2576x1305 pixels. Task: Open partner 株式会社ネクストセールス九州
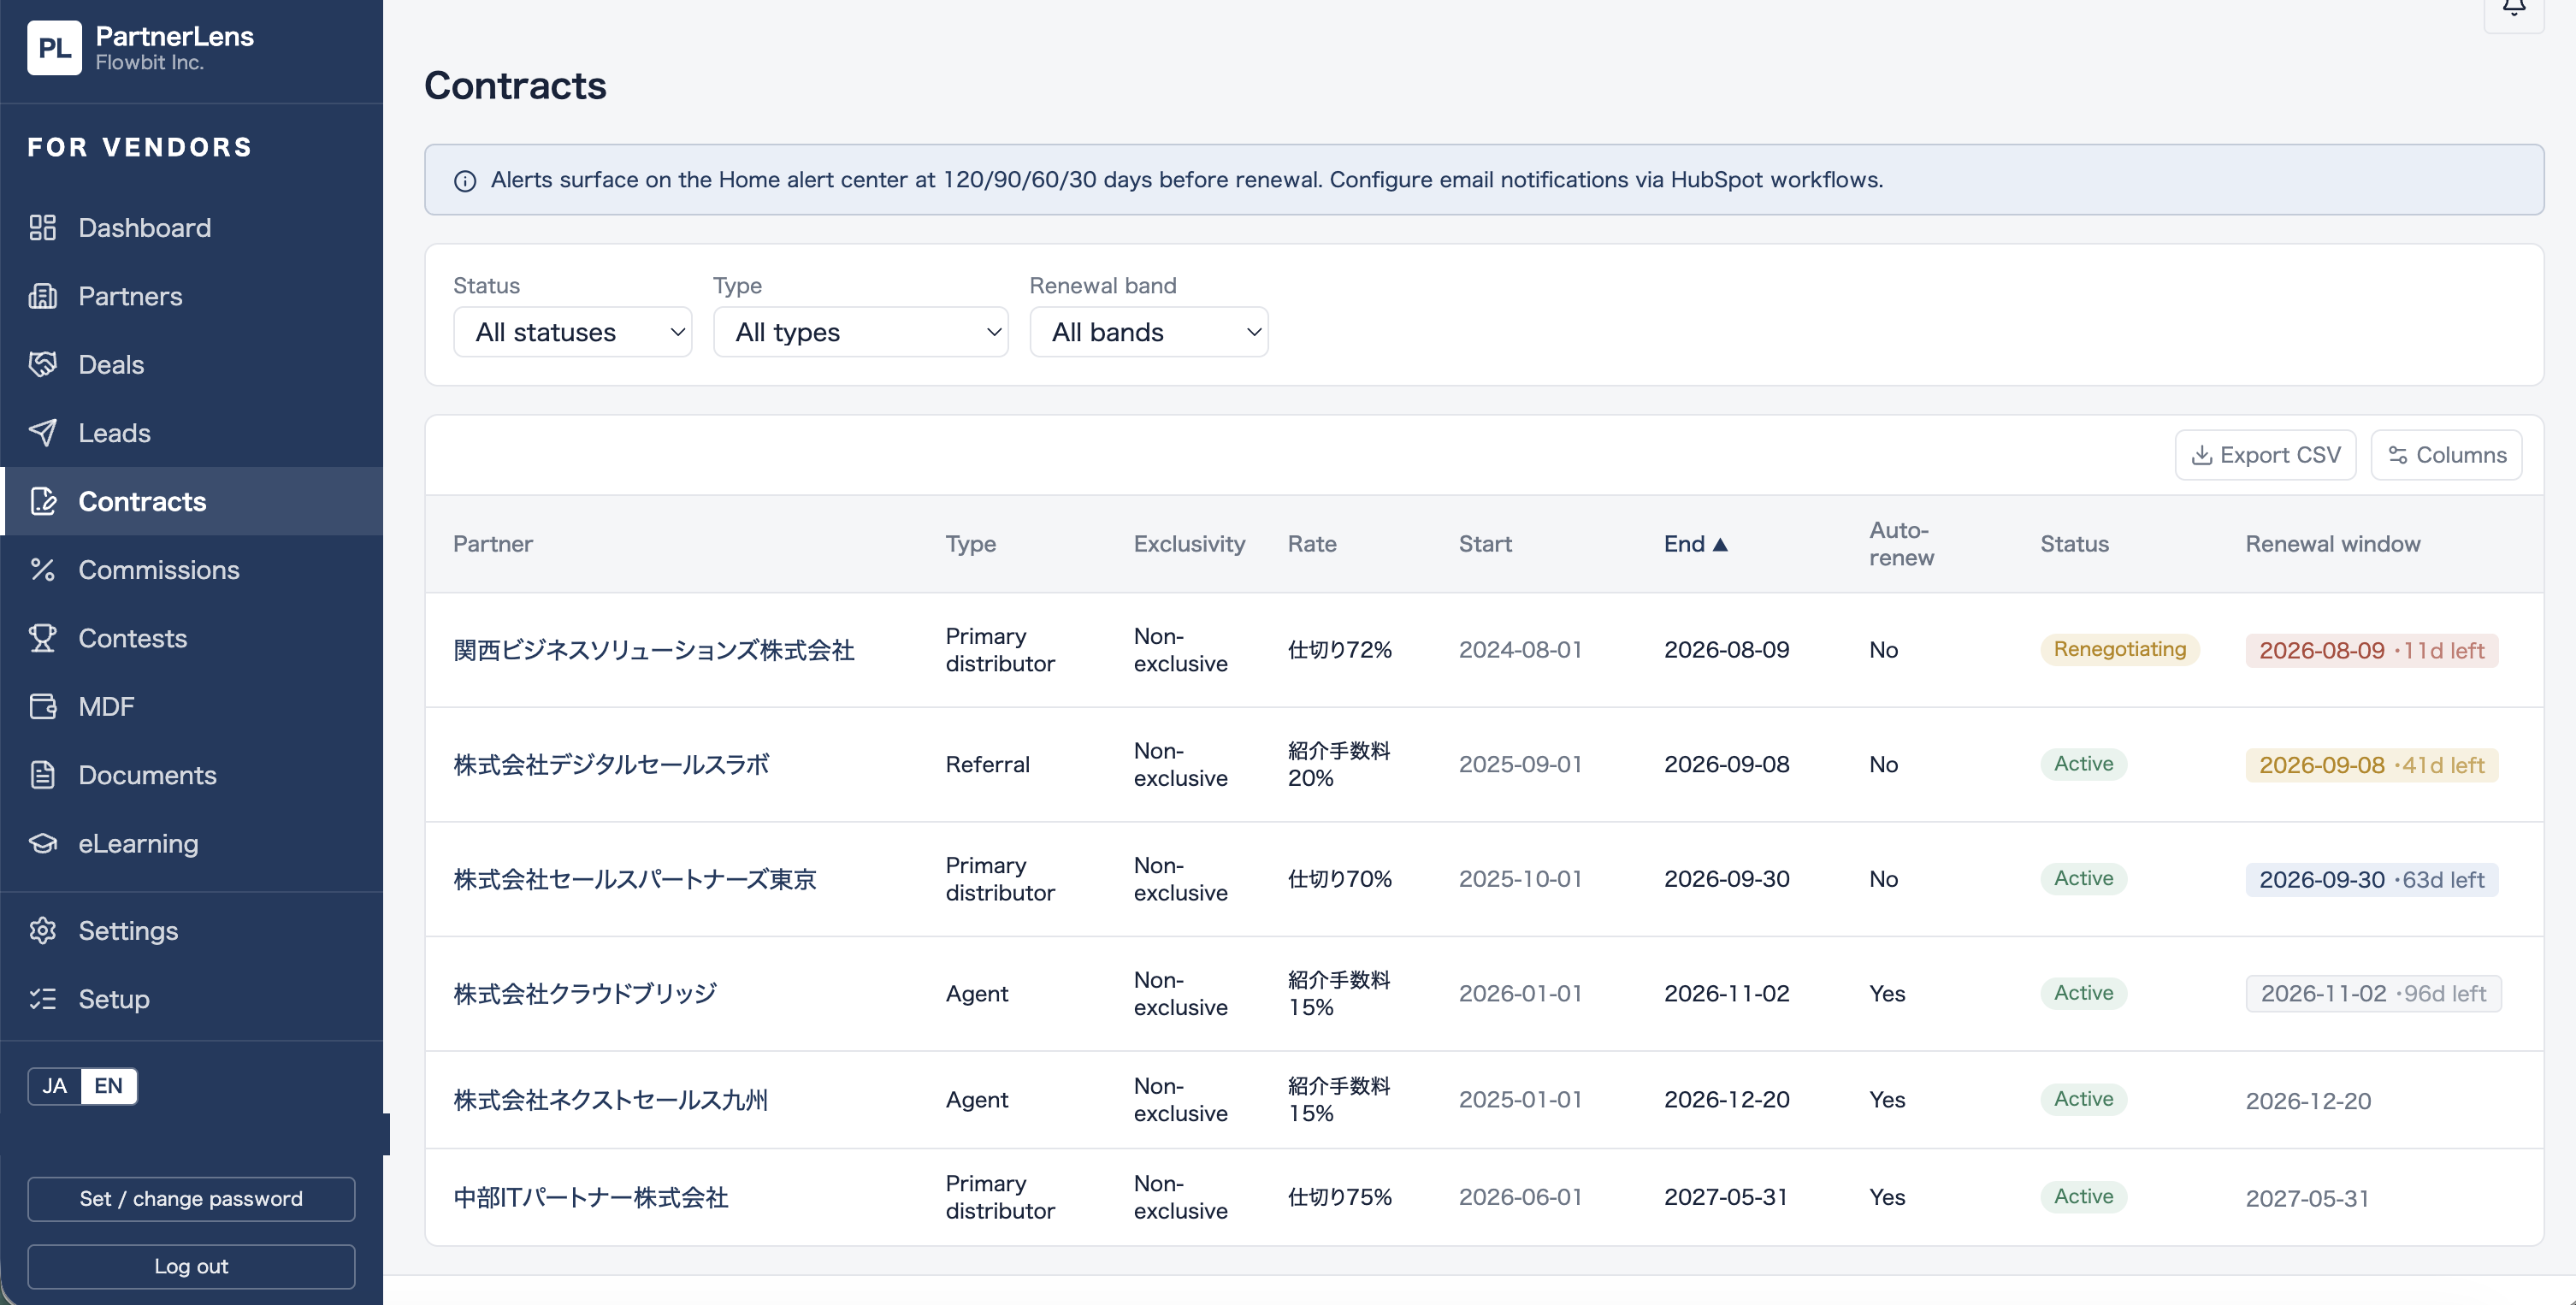(611, 1100)
